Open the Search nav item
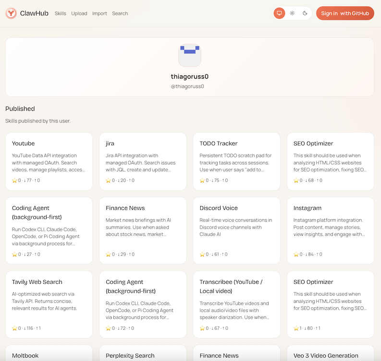Viewport: 381px width, 361px height. coord(120,13)
